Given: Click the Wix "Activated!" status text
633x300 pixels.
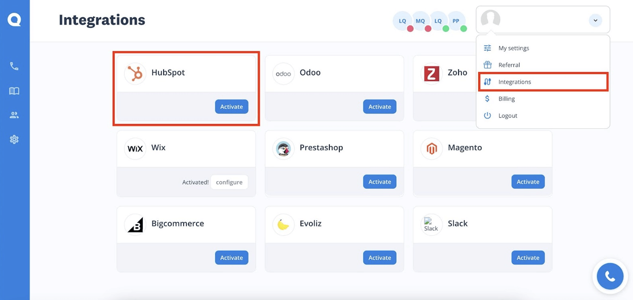Looking at the screenshot, I should [195, 183].
